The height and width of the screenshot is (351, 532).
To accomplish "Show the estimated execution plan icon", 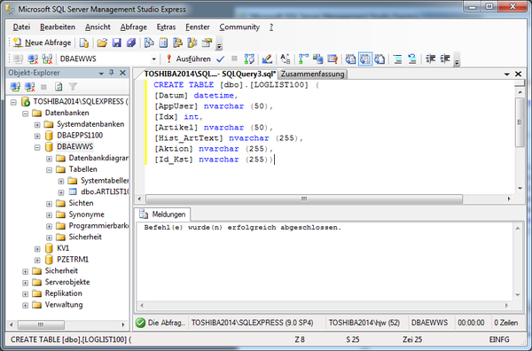I will (x=249, y=59).
